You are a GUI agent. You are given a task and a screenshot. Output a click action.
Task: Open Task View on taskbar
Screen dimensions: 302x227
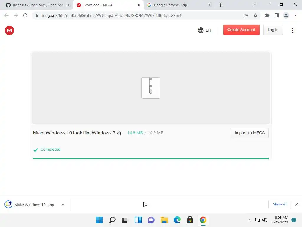pos(125,220)
